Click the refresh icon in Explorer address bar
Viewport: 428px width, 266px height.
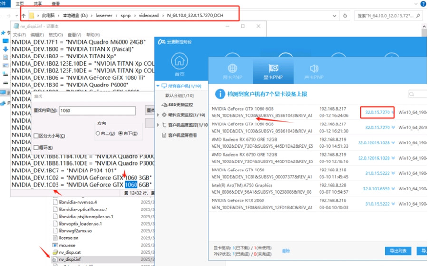click(345, 16)
